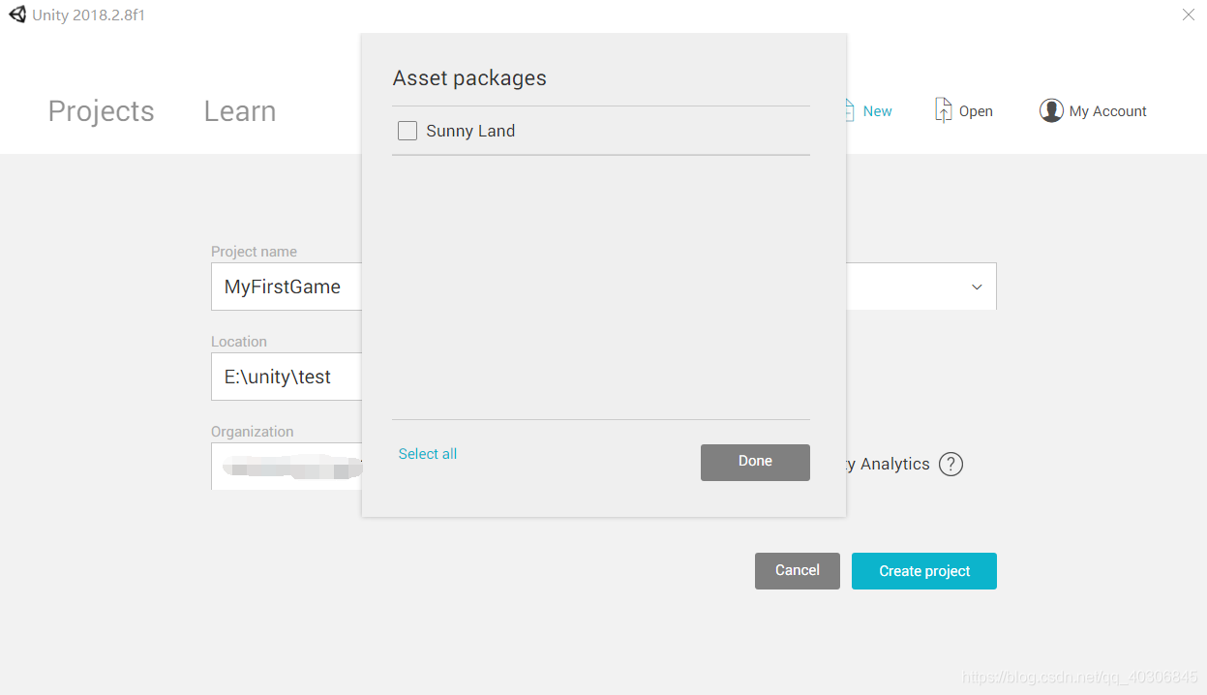Screen dimensions: 1207x695
Task: Click the Analytics label text
Action: tap(889, 465)
